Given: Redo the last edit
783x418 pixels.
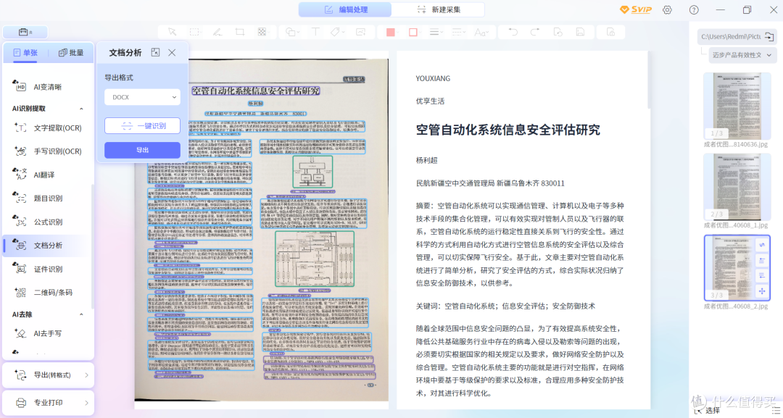Looking at the screenshot, I should [535, 32].
